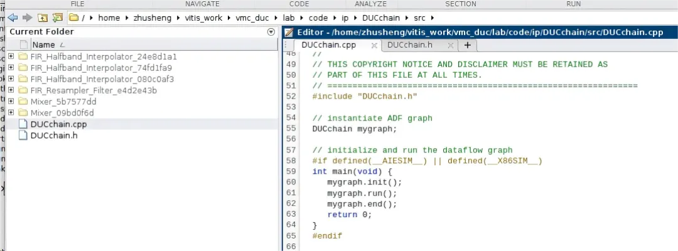Place cursor on line 60 mygraph.init()

coord(364,182)
